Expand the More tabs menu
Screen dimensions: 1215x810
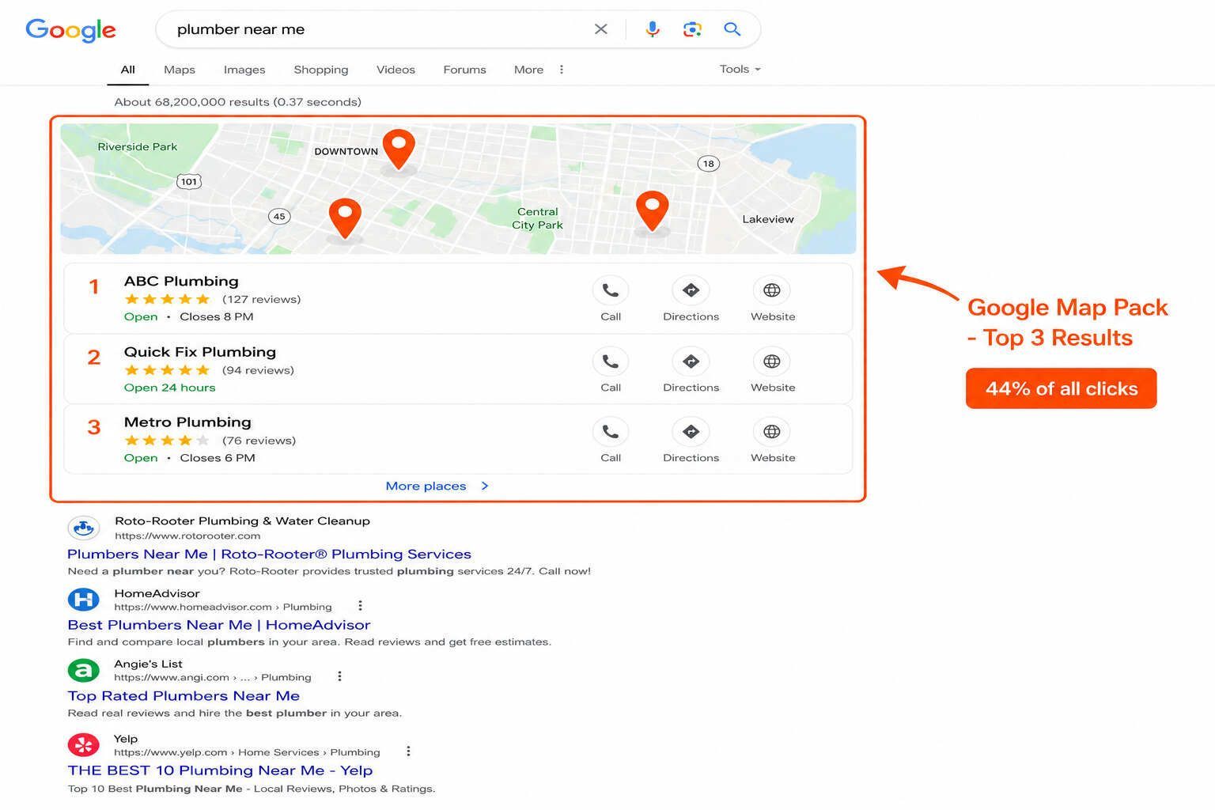point(539,70)
